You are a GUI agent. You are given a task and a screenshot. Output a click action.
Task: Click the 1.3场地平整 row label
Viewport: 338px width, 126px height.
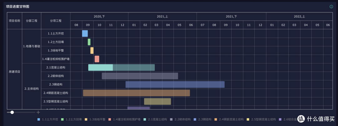(56, 51)
